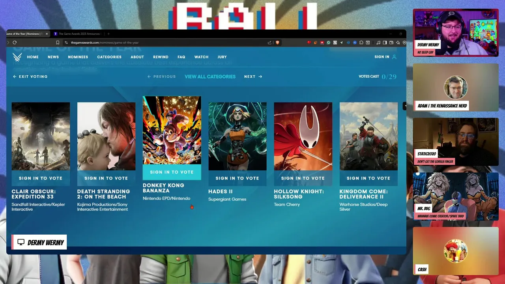The image size is (505, 284).
Task: Open the Brave Wallet icon
Action: [391, 43]
